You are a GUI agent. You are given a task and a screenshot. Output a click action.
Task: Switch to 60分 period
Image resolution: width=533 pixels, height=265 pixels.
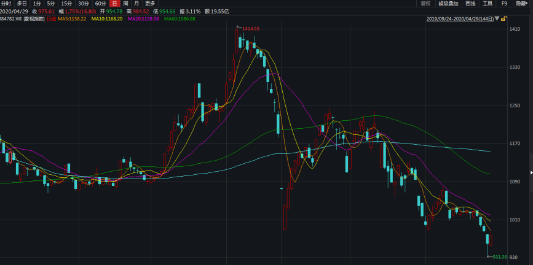(101, 4)
